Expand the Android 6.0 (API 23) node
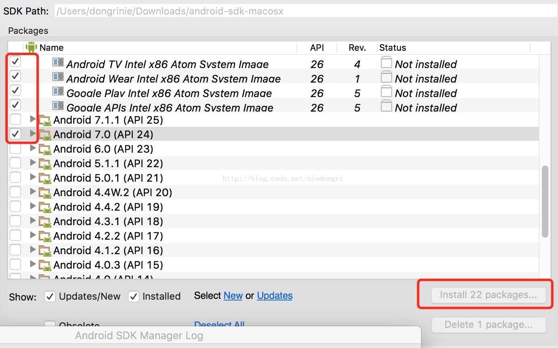Viewport: 558px width, 348px height. pyautogui.click(x=33, y=148)
